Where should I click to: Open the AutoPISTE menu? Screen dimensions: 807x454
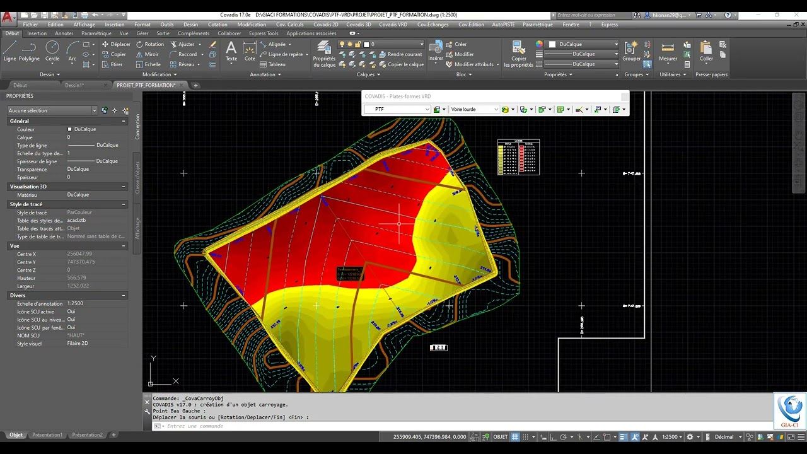coord(503,25)
